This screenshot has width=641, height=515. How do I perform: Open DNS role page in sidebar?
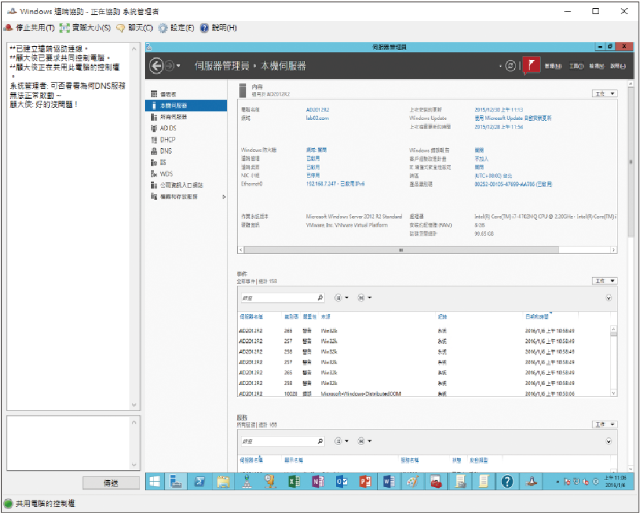pos(186,151)
